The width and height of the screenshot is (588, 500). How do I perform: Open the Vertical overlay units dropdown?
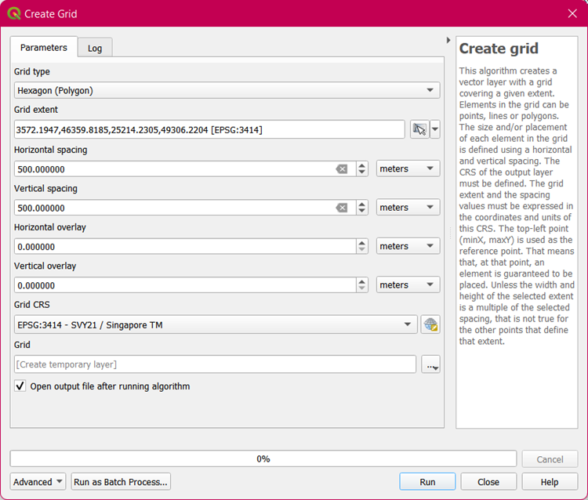click(408, 285)
